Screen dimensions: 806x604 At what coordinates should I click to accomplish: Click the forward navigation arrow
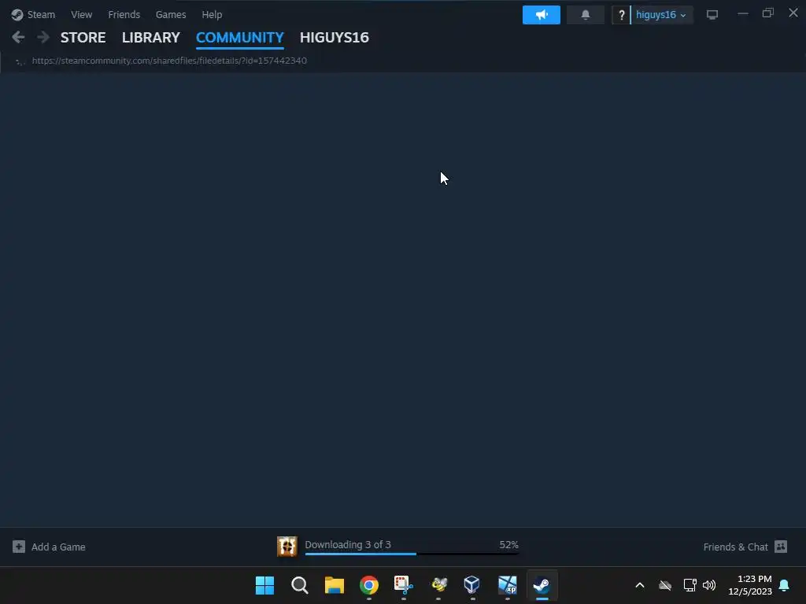coord(43,37)
